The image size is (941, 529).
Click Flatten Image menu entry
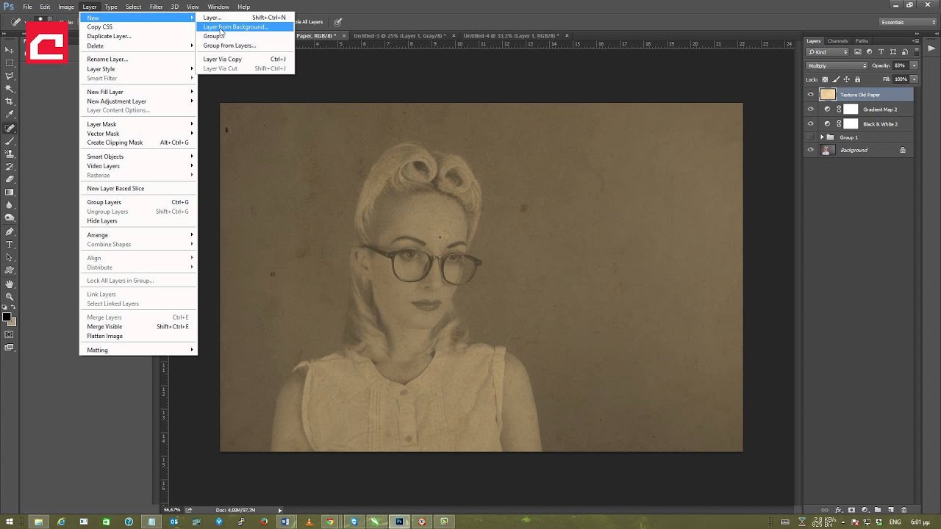[x=138, y=337]
